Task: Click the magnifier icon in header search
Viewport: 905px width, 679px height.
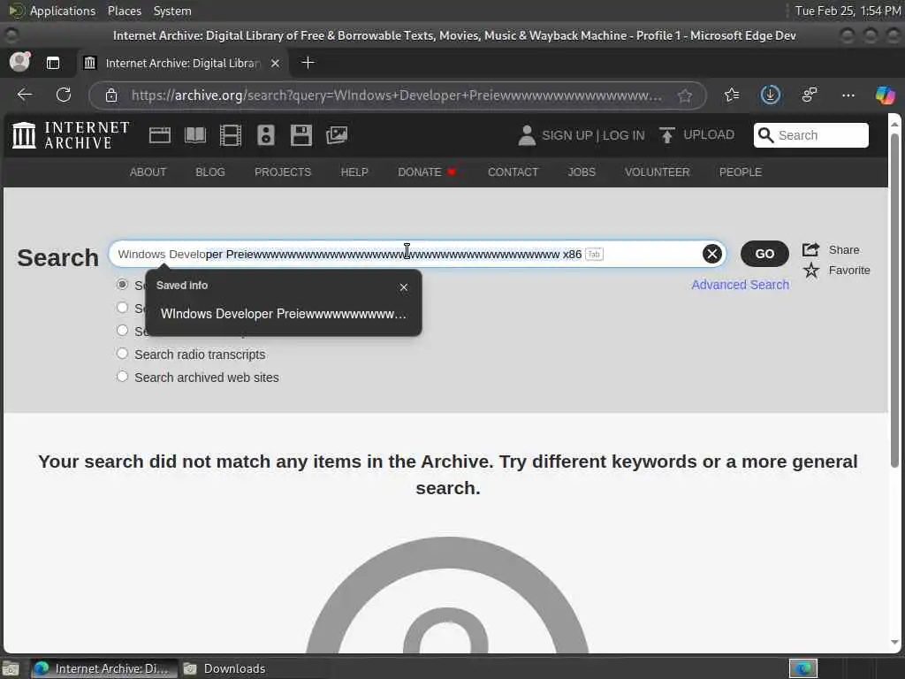Action: pos(766,135)
